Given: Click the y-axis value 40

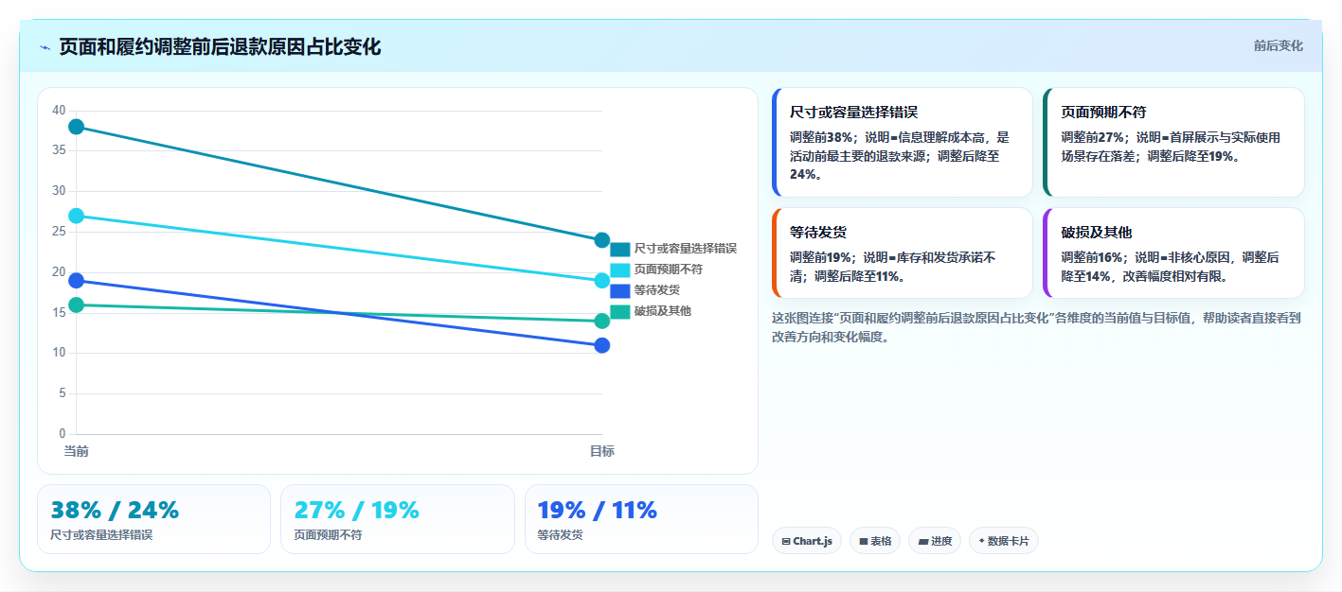Looking at the screenshot, I should tap(59, 111).
